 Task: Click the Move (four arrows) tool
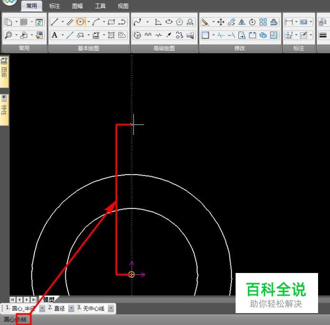[221, 22]
